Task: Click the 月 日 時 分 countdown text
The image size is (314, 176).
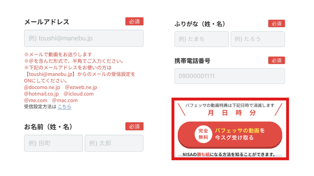Action: 232,113
